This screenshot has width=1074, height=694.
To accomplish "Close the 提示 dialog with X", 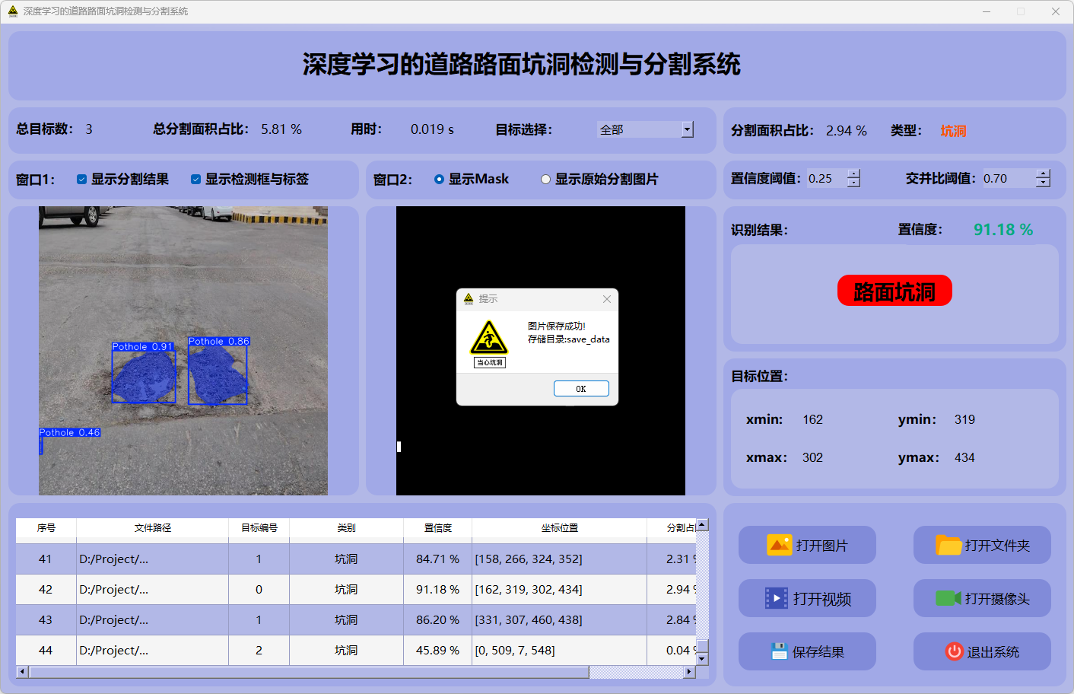I will [x=607, y=299].
